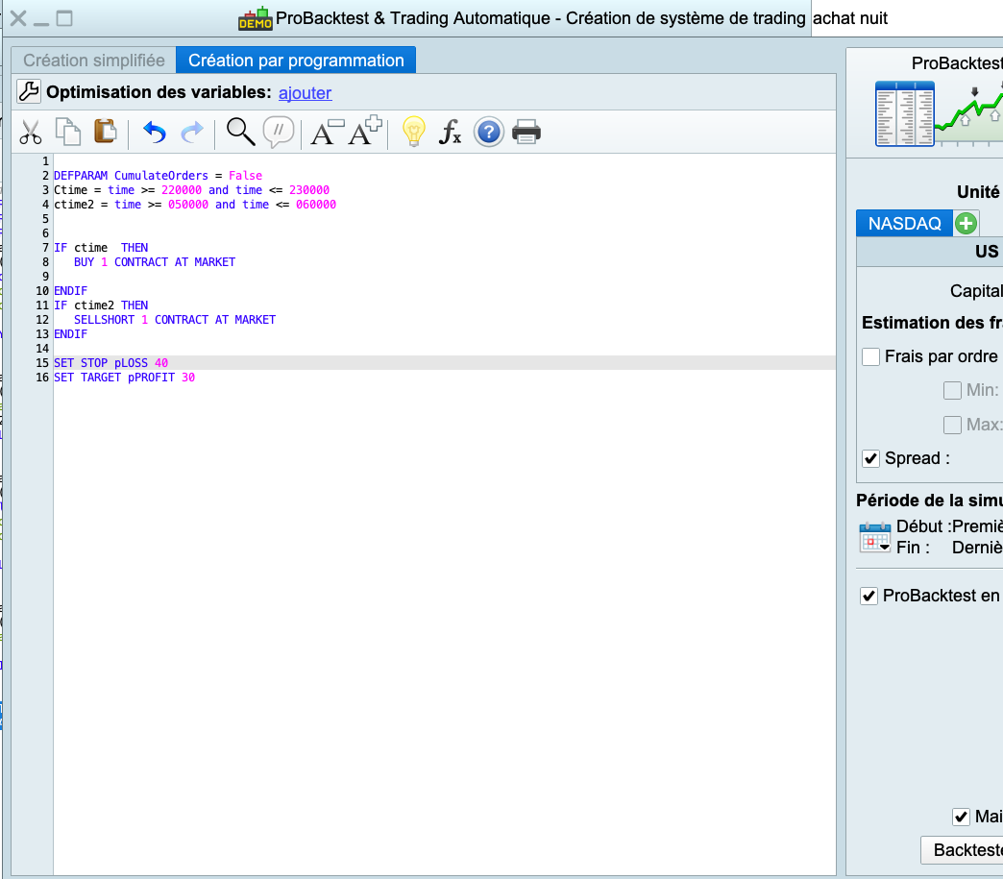Click the Copy icon in toolbar

(67, 132)
